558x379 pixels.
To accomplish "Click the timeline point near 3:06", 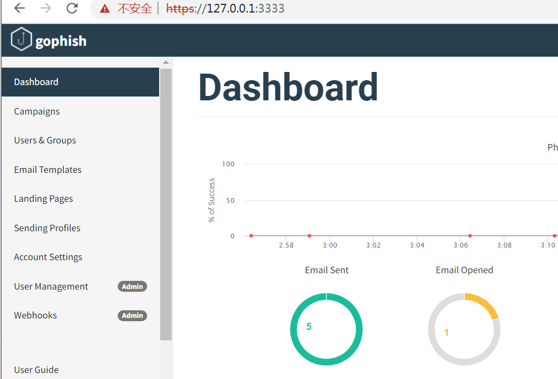I will tap(470, 236).
